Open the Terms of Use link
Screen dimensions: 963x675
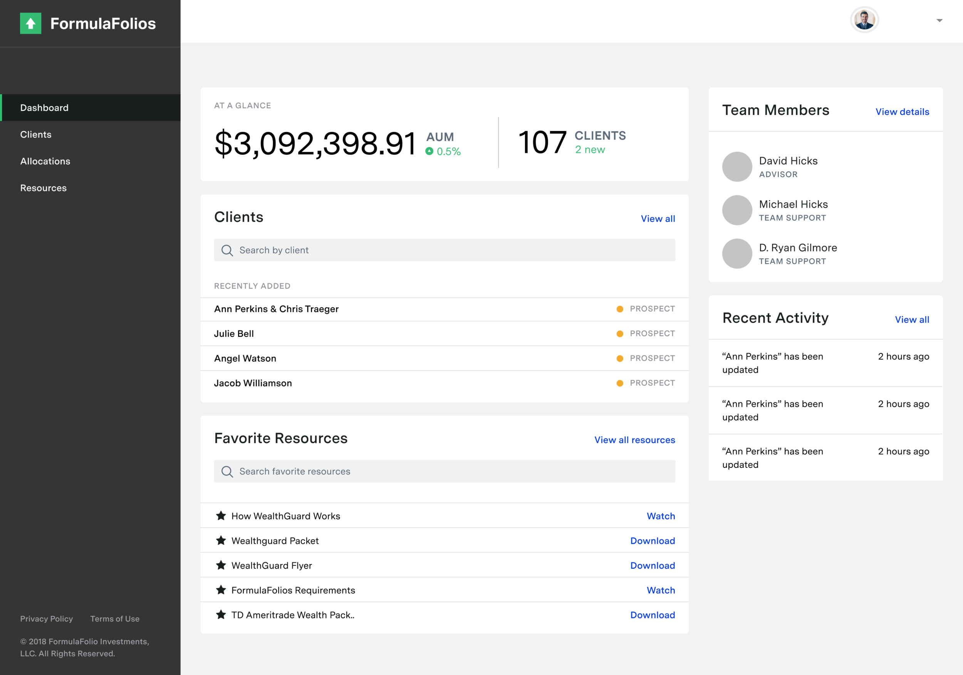point(115,618)
